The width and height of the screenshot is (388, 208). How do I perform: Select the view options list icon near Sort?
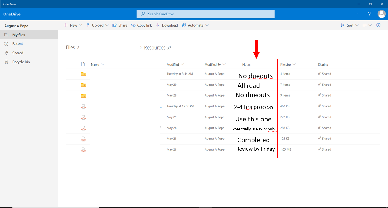365,25
